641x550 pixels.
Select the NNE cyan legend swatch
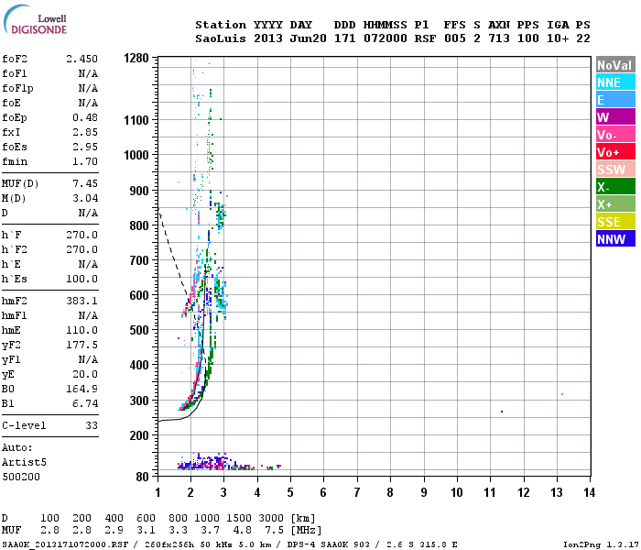[615, 82]
